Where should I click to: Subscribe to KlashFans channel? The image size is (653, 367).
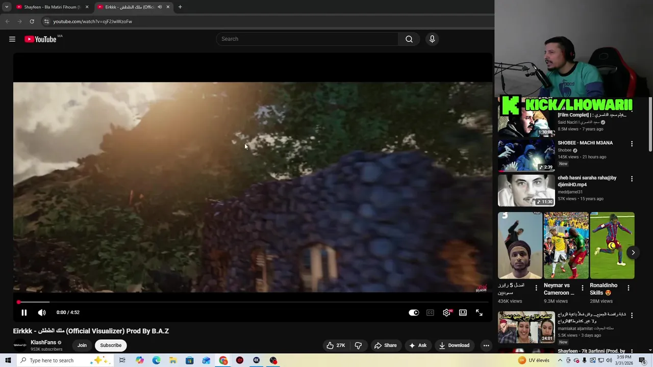click(x=111, y=345)
